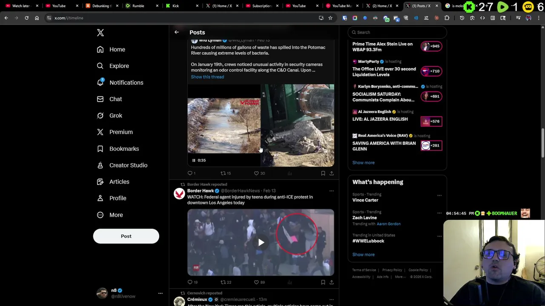This screenshot has height=306, width=545.
Task: Open the Articles section
Action: [113, 182]
